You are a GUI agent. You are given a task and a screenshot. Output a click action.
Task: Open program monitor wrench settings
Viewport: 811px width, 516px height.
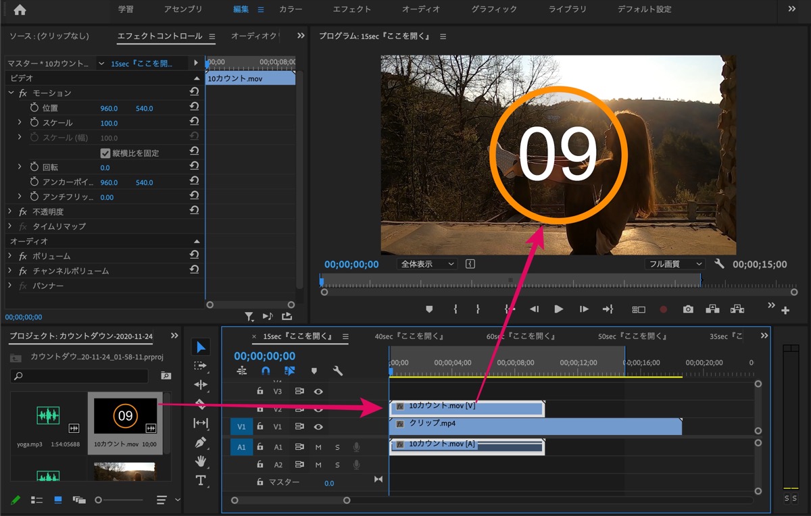click(719, 264)
